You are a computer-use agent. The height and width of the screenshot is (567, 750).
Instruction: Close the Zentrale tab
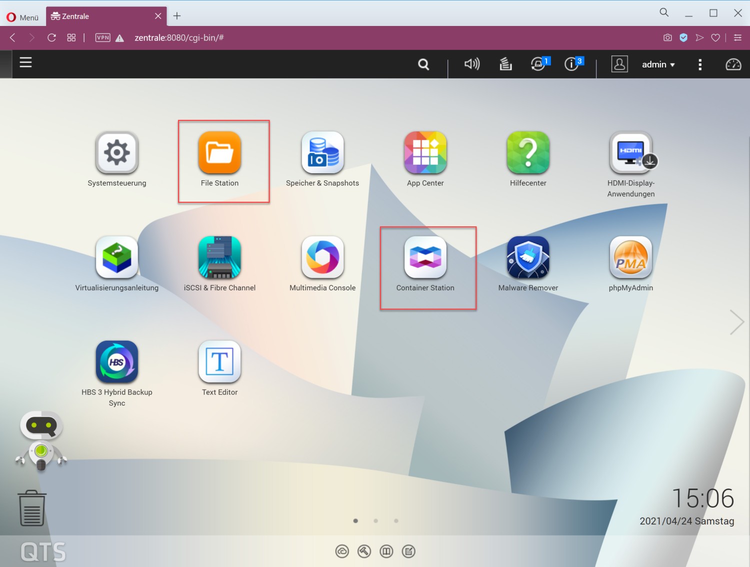pyautogui.click(x=158, y=16)
